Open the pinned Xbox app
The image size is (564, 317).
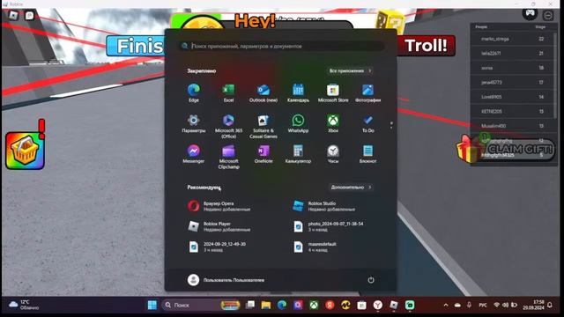333,123
